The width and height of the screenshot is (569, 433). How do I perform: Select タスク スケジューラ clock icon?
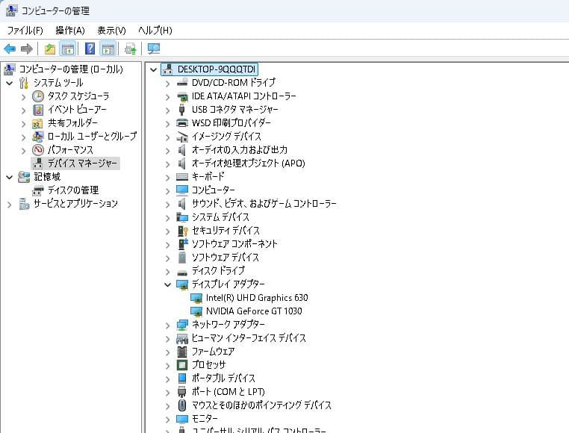point(38,96)
